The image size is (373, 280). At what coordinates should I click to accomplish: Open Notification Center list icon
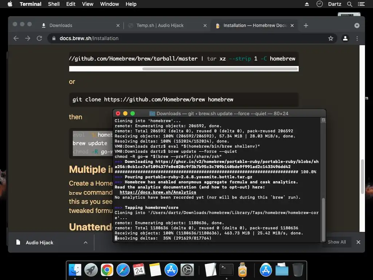click(x=361, y=4)
